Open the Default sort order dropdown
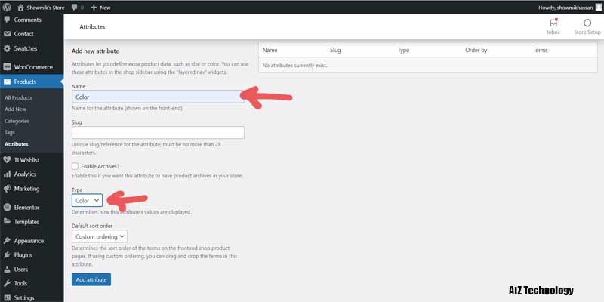The image size is (604, 302). point(101,236)
